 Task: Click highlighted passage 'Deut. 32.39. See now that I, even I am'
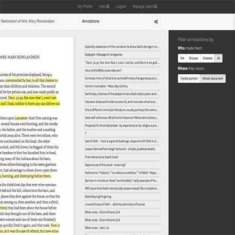pyautogui.click(x=32, y=98)
